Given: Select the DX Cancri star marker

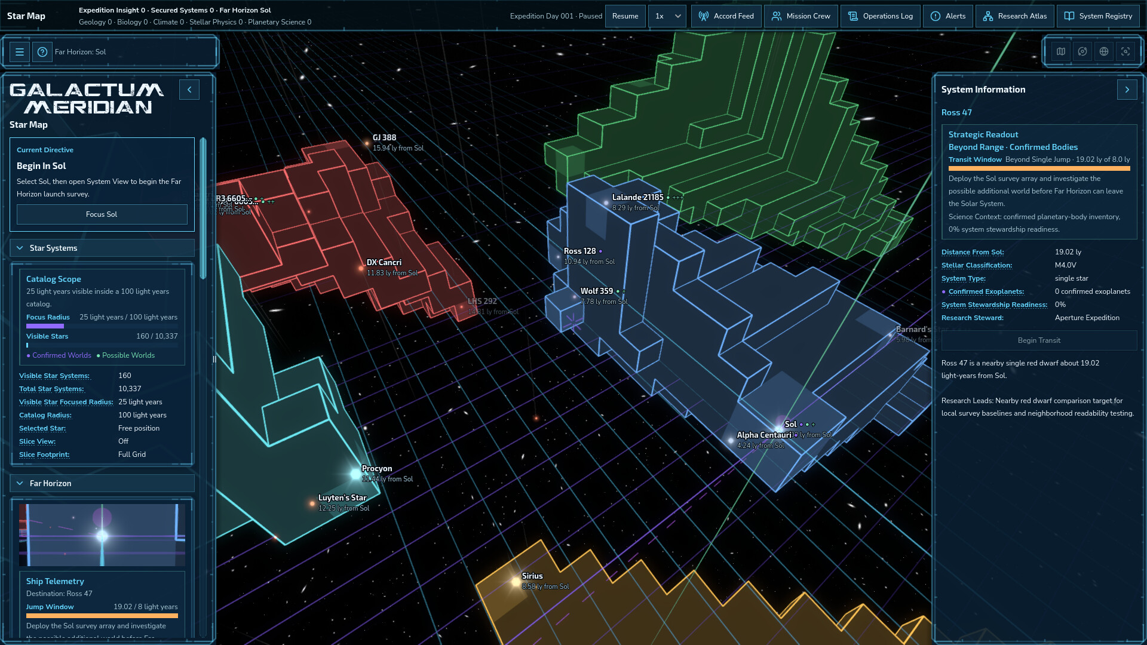Looking at the screenshot, I should pos(361,268).
